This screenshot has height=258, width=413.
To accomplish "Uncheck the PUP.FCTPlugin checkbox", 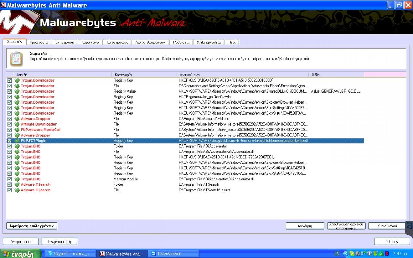I will [10, 141].
